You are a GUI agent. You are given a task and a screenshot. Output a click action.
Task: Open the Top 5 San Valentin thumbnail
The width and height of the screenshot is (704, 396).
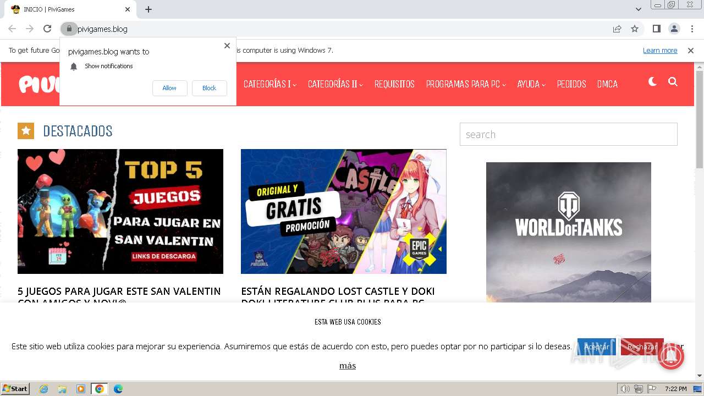pos(120,211)
